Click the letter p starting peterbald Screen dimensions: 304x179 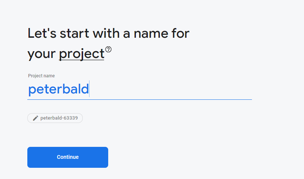tap(32, 90)
